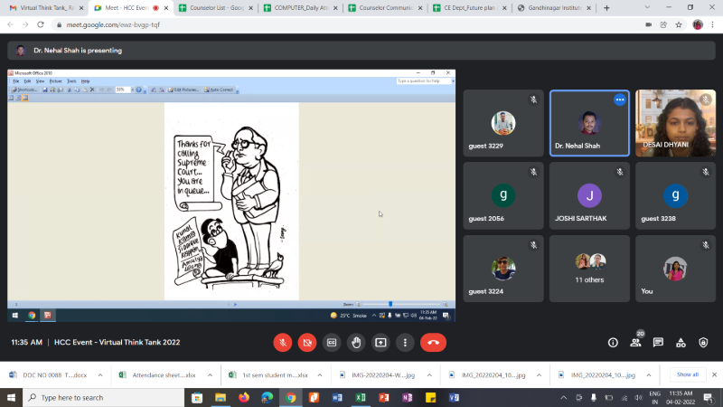This screenshot has height=407, width=723.
Task: Expand options for Attendance sheet xlsx download
Action: pyautogui.click(x=210, y=375)
